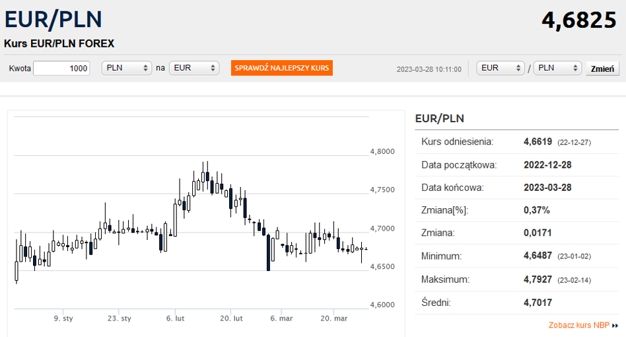This screenshot has width=626, height=337.
Task: Click the Kwota amount input field
Action: [x=61, y=68]
